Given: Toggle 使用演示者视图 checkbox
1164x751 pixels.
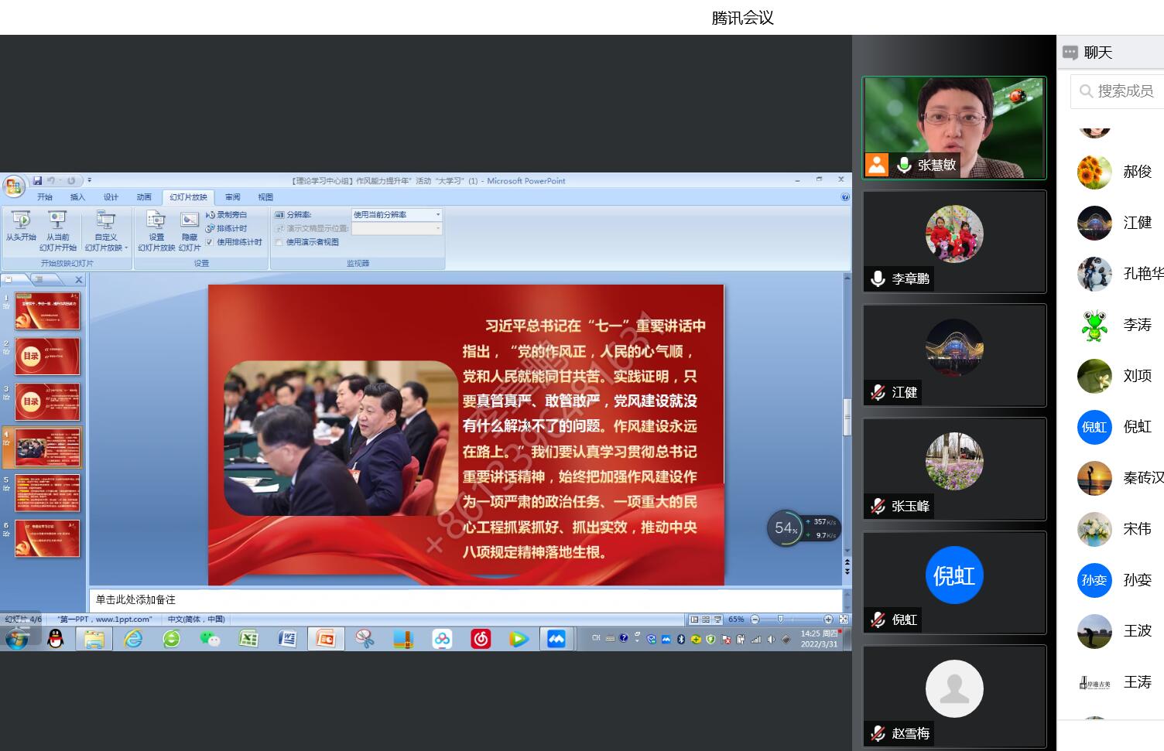Looking at the screenshot, I should click(279, 242).
